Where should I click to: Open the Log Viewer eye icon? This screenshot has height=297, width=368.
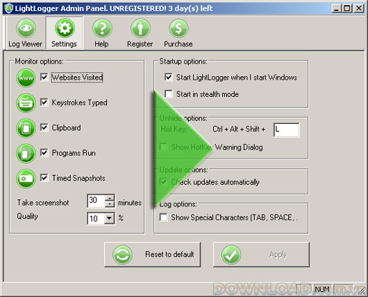26,28
